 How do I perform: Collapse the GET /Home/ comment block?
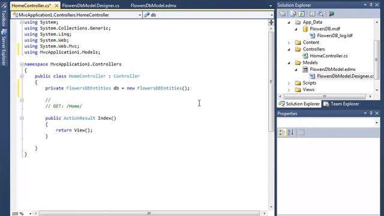tap(22, 100)
